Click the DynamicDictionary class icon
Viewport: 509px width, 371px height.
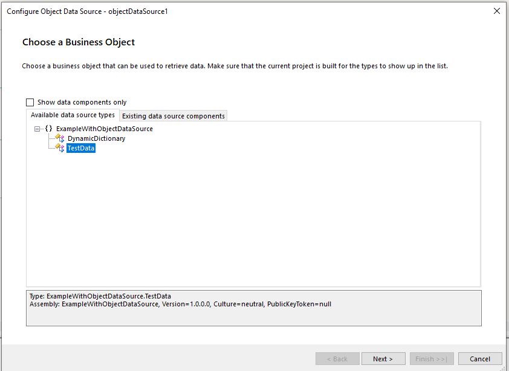click(x=60, y=138)
